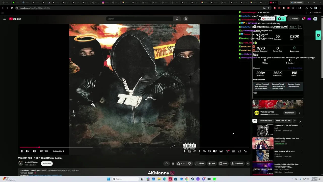Open VonOff1700 channel avatar

(x=21, y=163)
